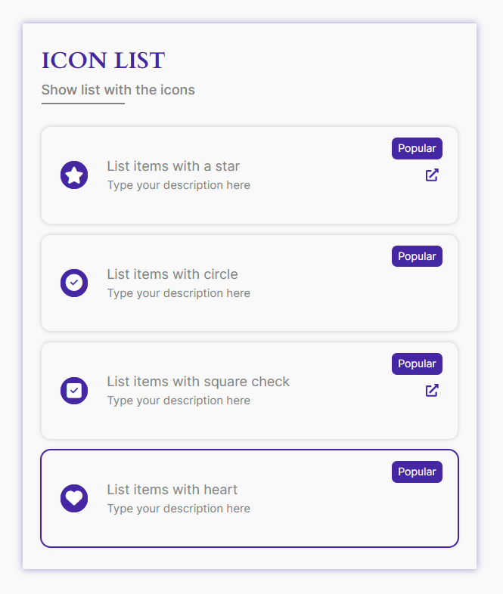The width and height of the screenshot is (503, 594).
Task: Click the star icon in first list item
Action: (74, 175)
